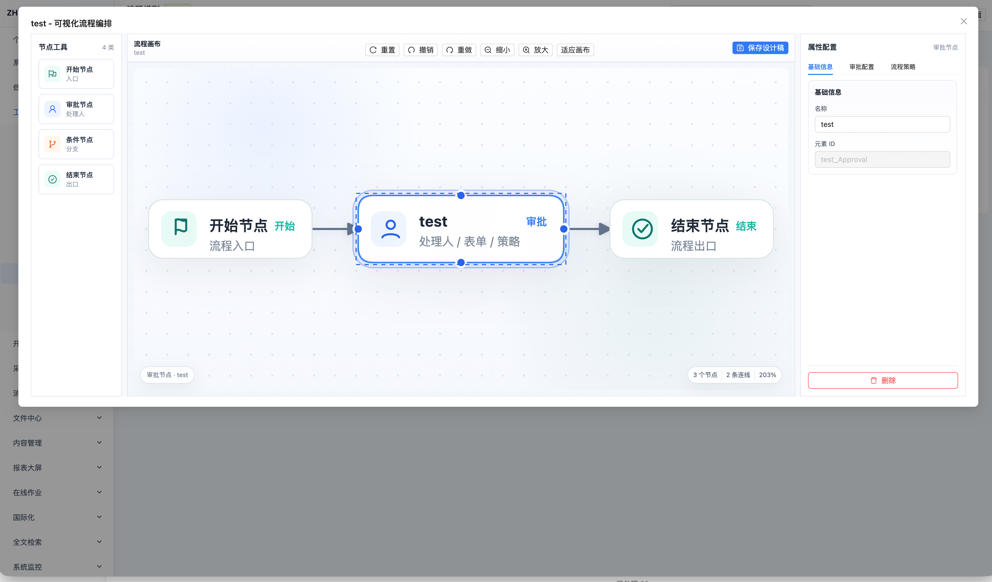Click the person icon of 审批节点 palette item
This screenshot has height=582, width=992.
click(52, 109)
